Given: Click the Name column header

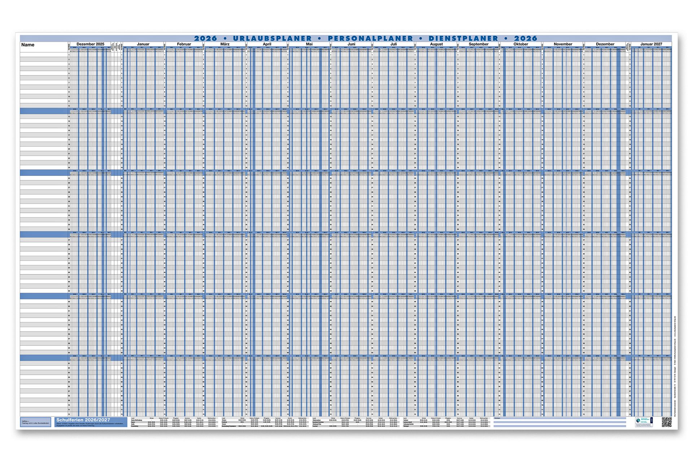Looking at the screenshot, I should coord(28,45).
